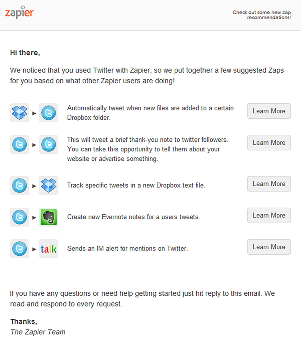Click Learn More for the Evernote notes zap
301x342 pixels.
click(x=269, y=215)
